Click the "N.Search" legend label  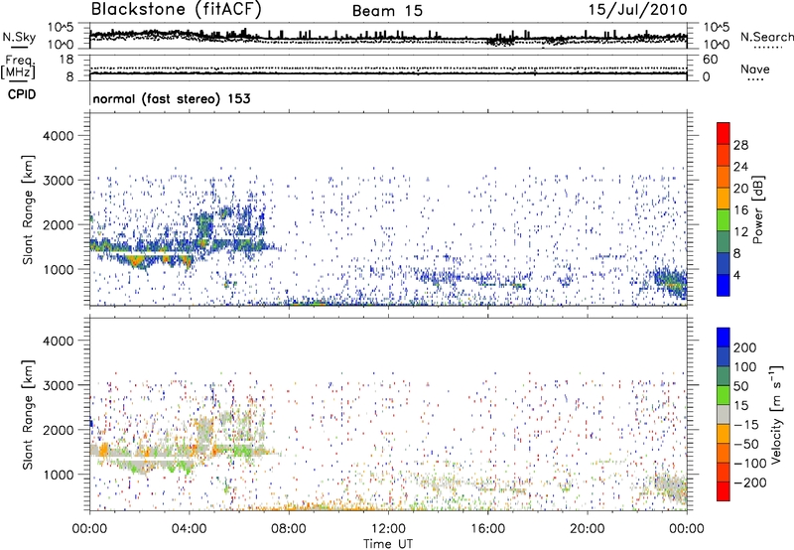pyautogui.click(x=767, y=37)
